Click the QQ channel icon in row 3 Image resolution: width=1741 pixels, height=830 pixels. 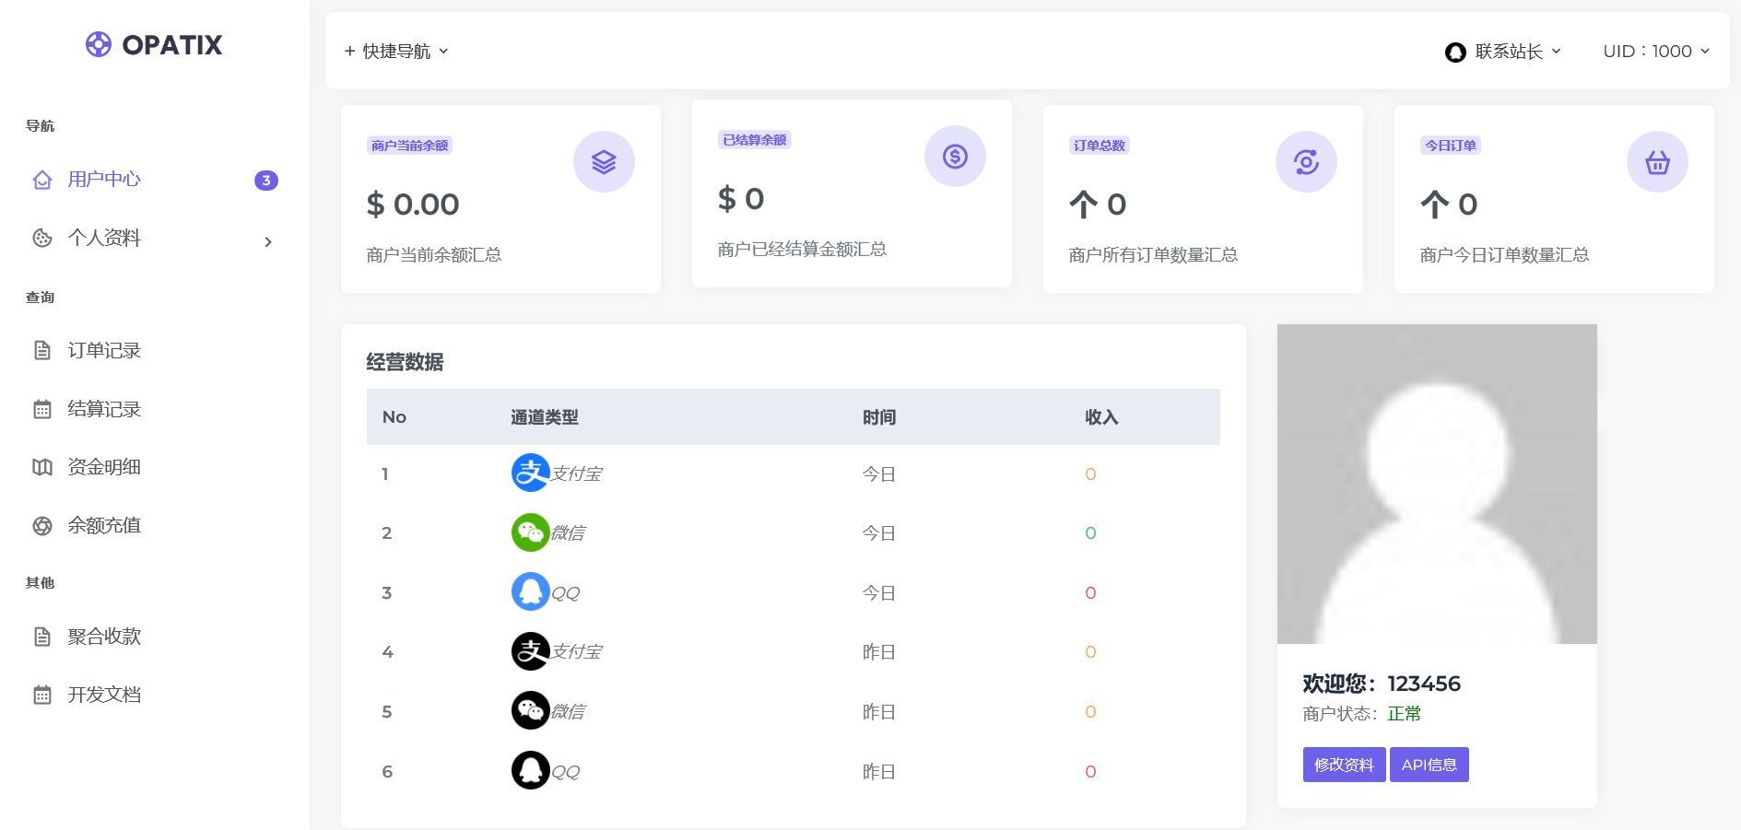pos(530,591)
